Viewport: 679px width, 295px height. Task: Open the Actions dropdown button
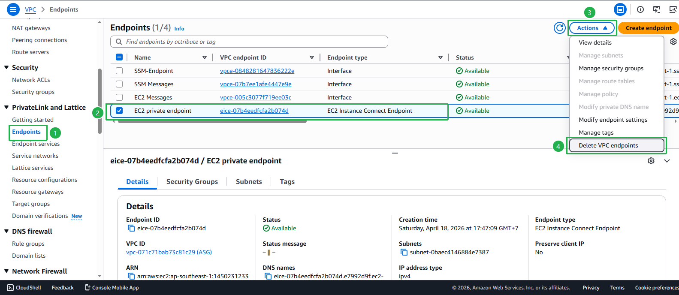point(592,28)
